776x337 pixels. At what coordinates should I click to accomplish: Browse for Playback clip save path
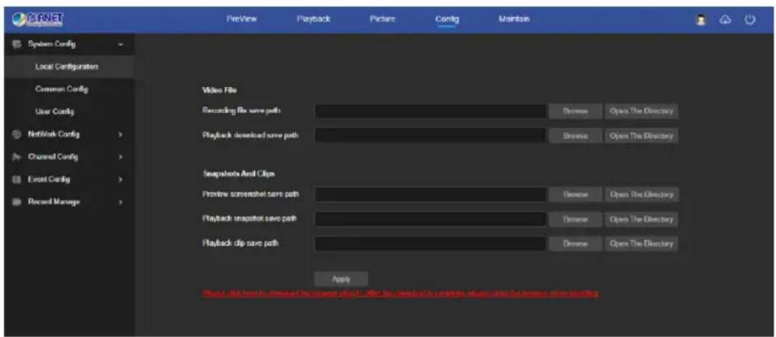point(575,244)
